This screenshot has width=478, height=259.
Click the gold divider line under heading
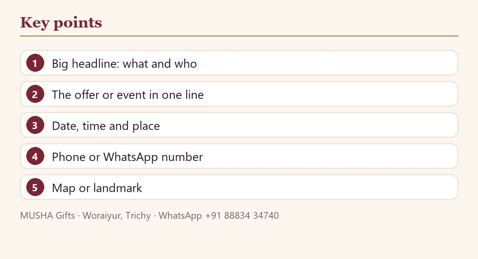tap(239, 36)
